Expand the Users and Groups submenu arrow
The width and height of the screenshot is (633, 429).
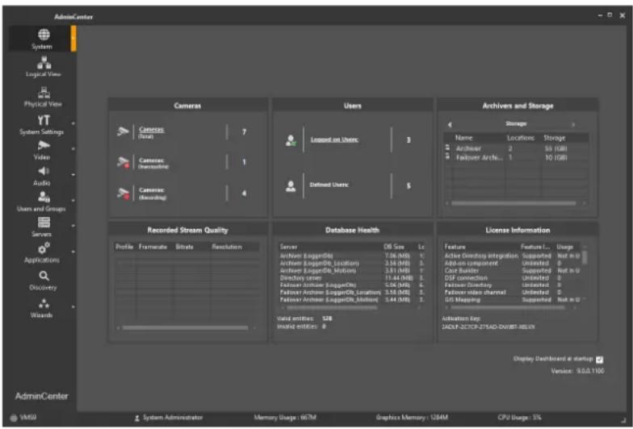tap(73, 200)
